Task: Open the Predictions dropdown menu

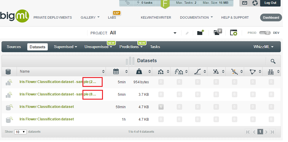Action: pyautogui.click(x=131, y=47)
